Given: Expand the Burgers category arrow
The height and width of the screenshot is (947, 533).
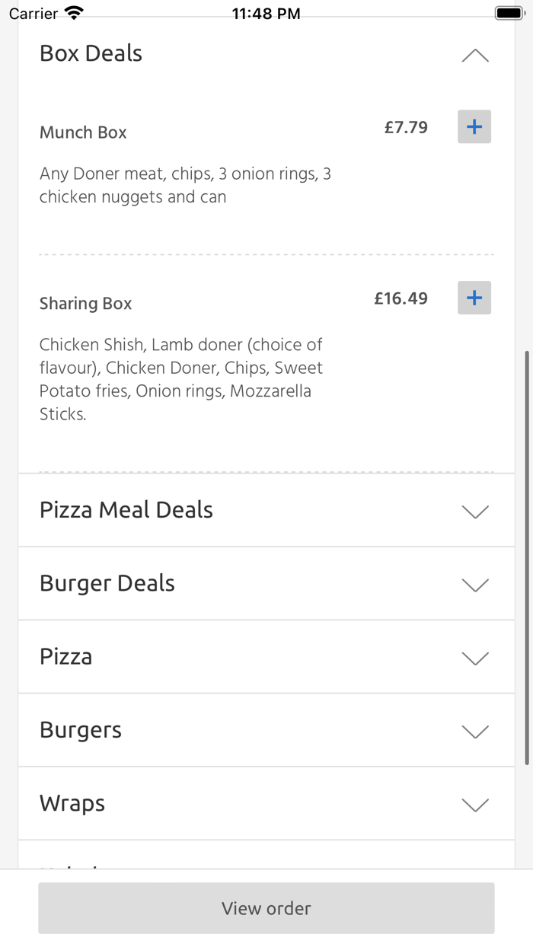Looking at the screenshot, I should point(475,732).
